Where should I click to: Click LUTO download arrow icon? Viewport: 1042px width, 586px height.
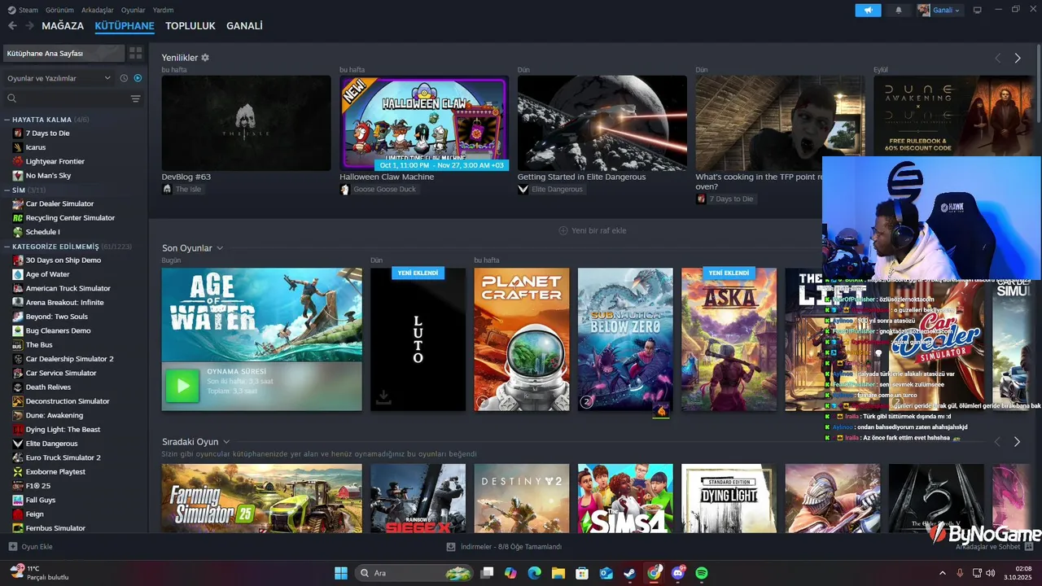pos(383,397)
